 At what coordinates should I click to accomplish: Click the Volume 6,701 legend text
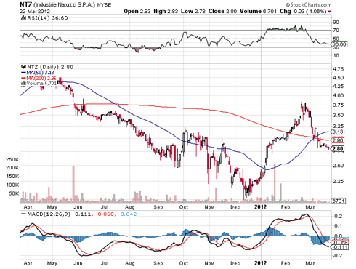pos(41,84)
